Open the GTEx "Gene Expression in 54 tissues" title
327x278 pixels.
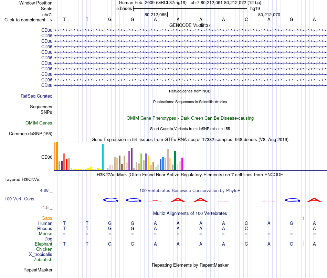point(190,139)
